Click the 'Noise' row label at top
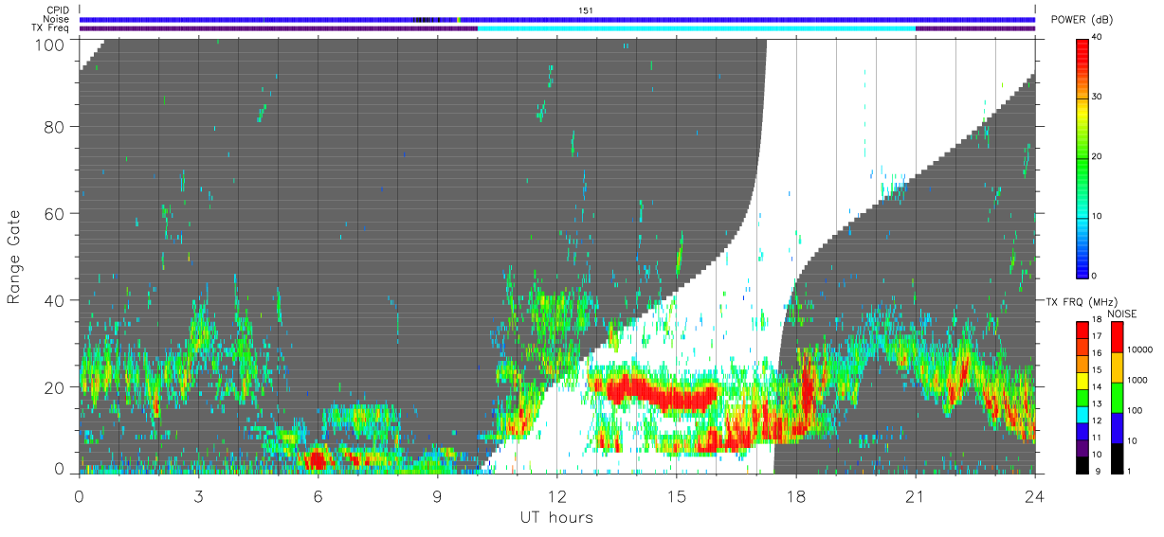The image size is (1164, 537). coord(57,19)
